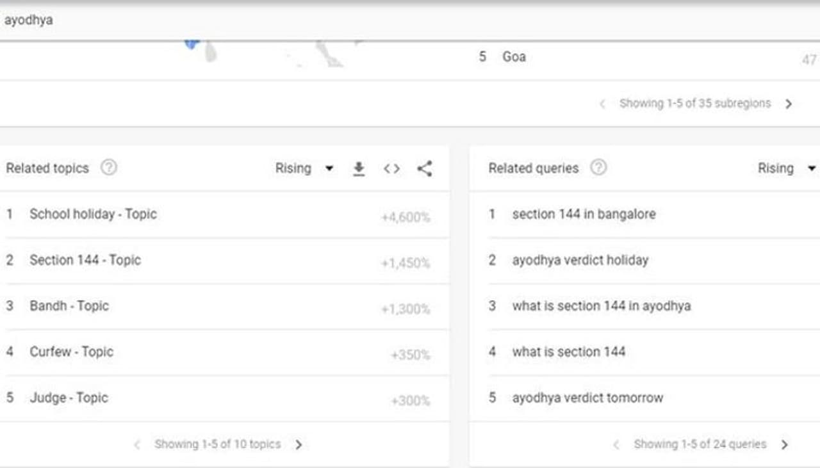820x468 pixels.
Task: Open the Bandh topic
Action: point(69,306)
